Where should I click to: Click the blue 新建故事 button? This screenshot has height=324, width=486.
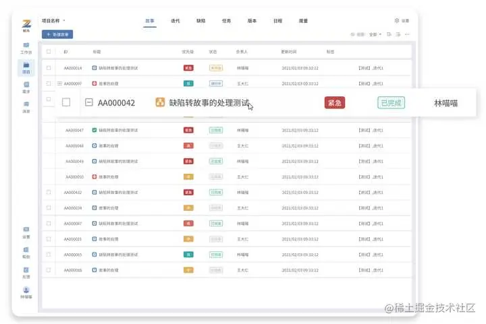[x=57, y=34]
